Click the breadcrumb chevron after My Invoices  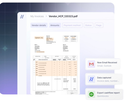pos(46,16)
